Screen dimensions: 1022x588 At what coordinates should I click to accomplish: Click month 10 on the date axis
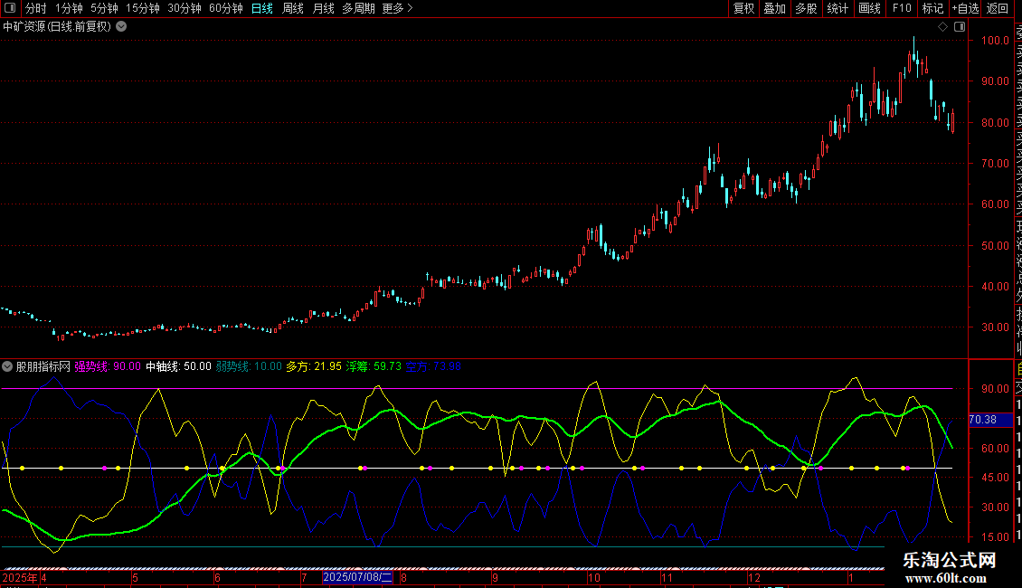click(594, 577)
